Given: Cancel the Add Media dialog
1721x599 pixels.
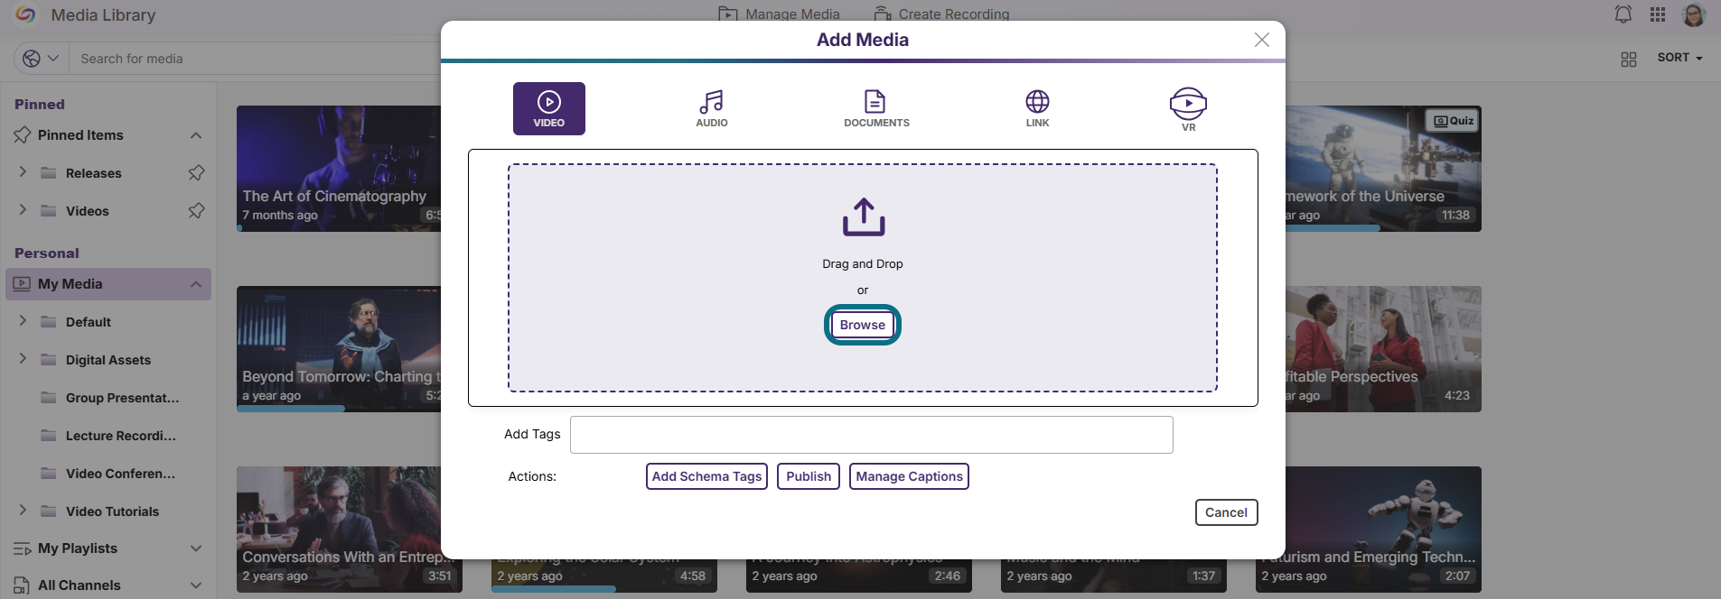Looking at the screenshot, I should coord(1226,512).
